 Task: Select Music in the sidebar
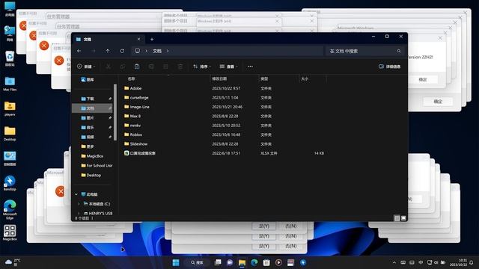[93, 128]
